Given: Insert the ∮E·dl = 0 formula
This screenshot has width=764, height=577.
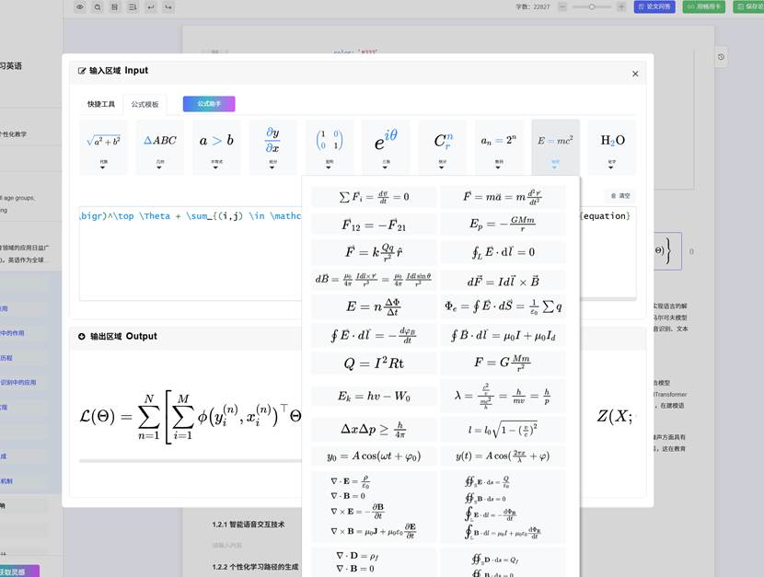Looking at the screenshot, I should 503,252.
